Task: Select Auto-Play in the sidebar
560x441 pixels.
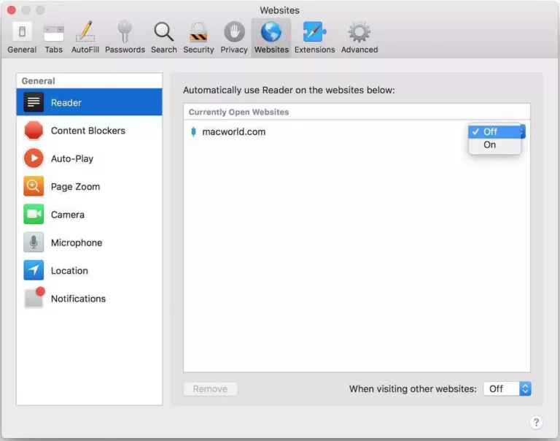Action: 72,158
